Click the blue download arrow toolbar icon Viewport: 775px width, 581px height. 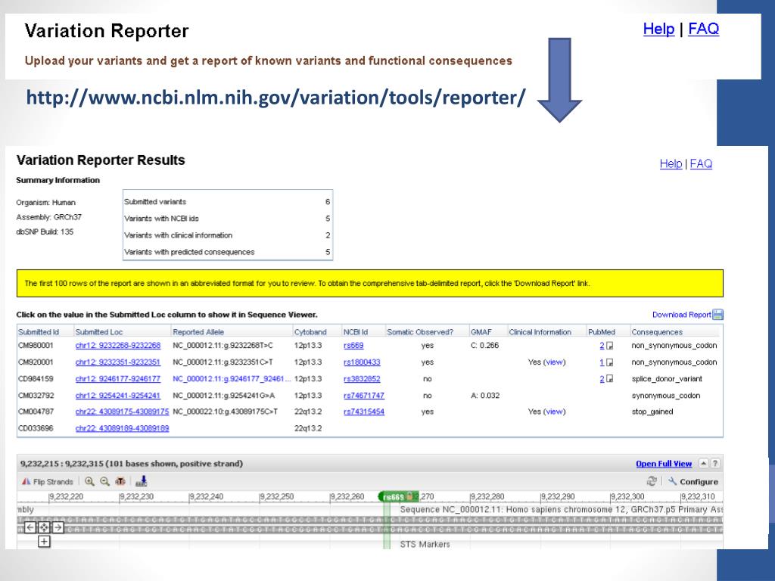(142, 481)
